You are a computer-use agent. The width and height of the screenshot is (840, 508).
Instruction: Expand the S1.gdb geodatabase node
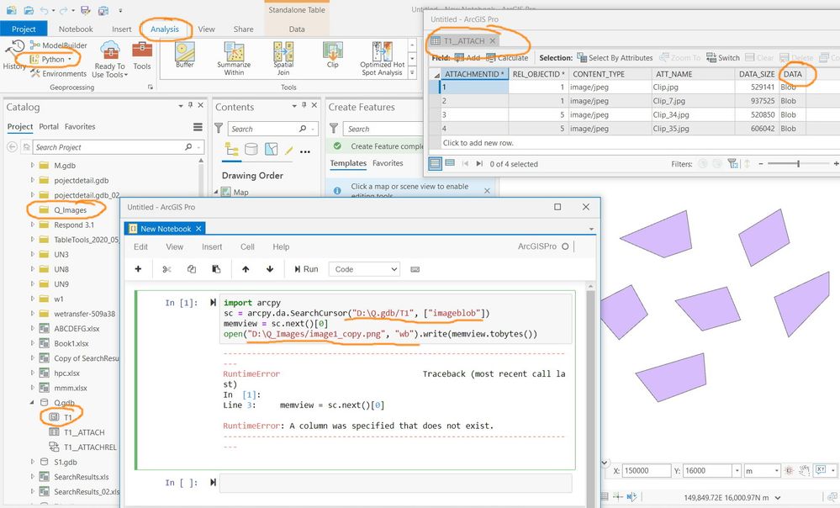tap(33, 462)
